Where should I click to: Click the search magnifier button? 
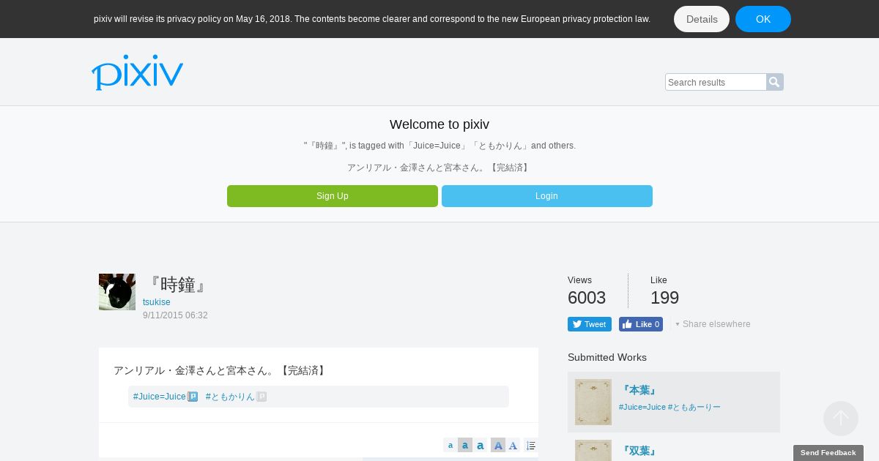pos(775,82)
